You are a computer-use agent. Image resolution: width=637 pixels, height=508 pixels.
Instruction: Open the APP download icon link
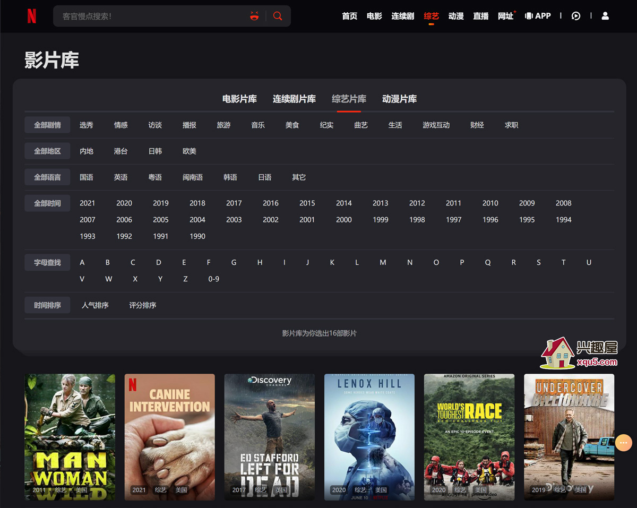tap(538, 16)
